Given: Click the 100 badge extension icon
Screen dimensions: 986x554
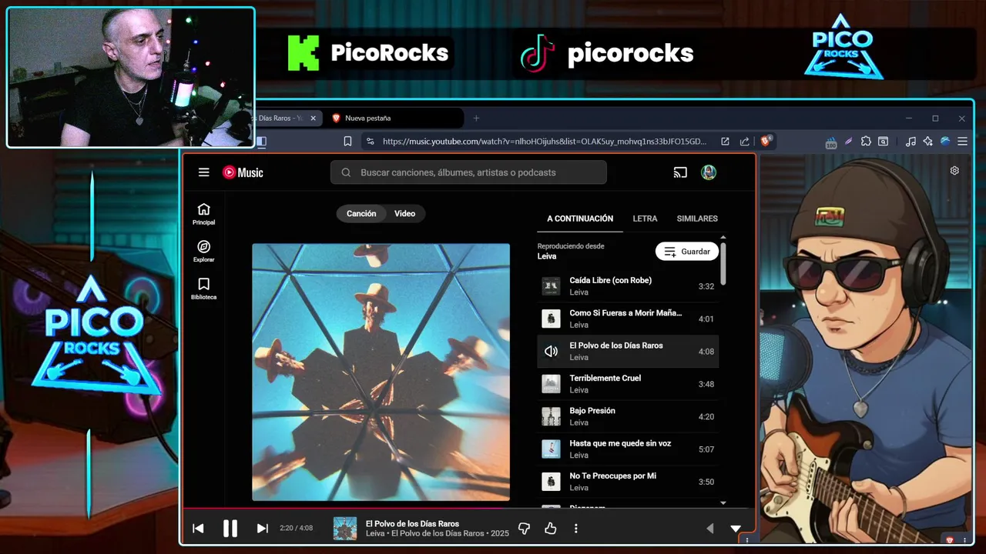Looking at the screenshot, I should (831, 142).
